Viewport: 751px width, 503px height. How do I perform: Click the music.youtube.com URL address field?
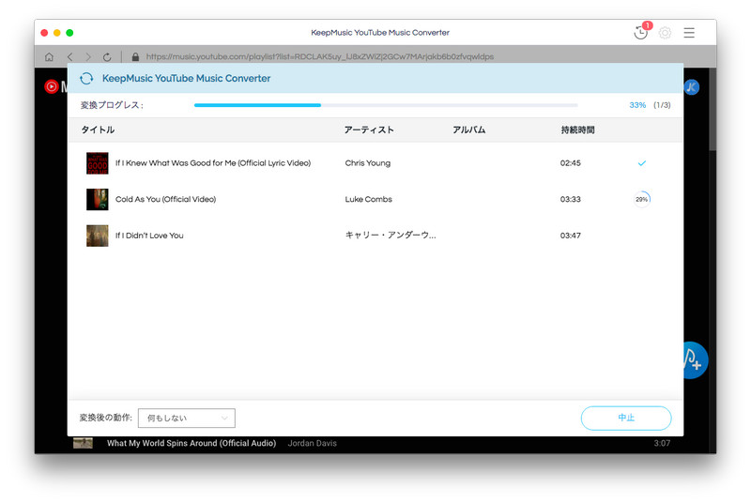tap(320, 57)
